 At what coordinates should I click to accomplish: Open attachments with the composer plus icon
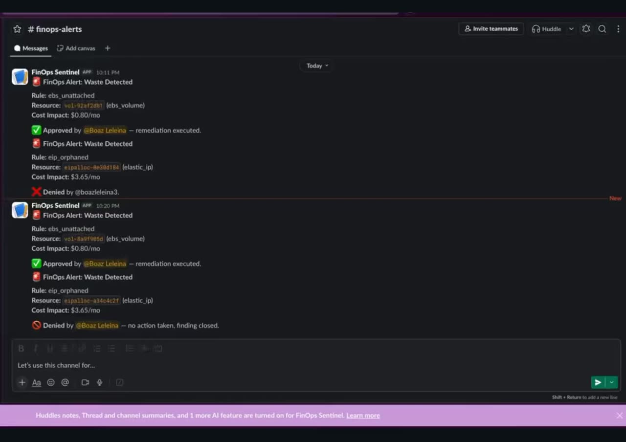tap(22, 382)
